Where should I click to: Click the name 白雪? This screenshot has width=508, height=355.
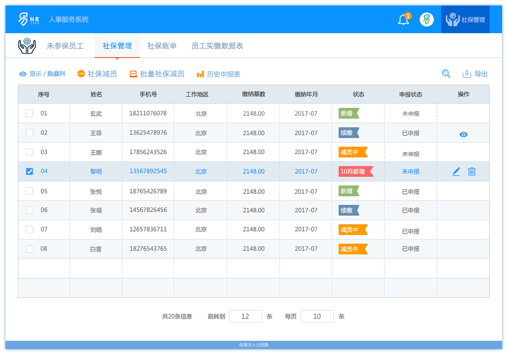point(96,249)
